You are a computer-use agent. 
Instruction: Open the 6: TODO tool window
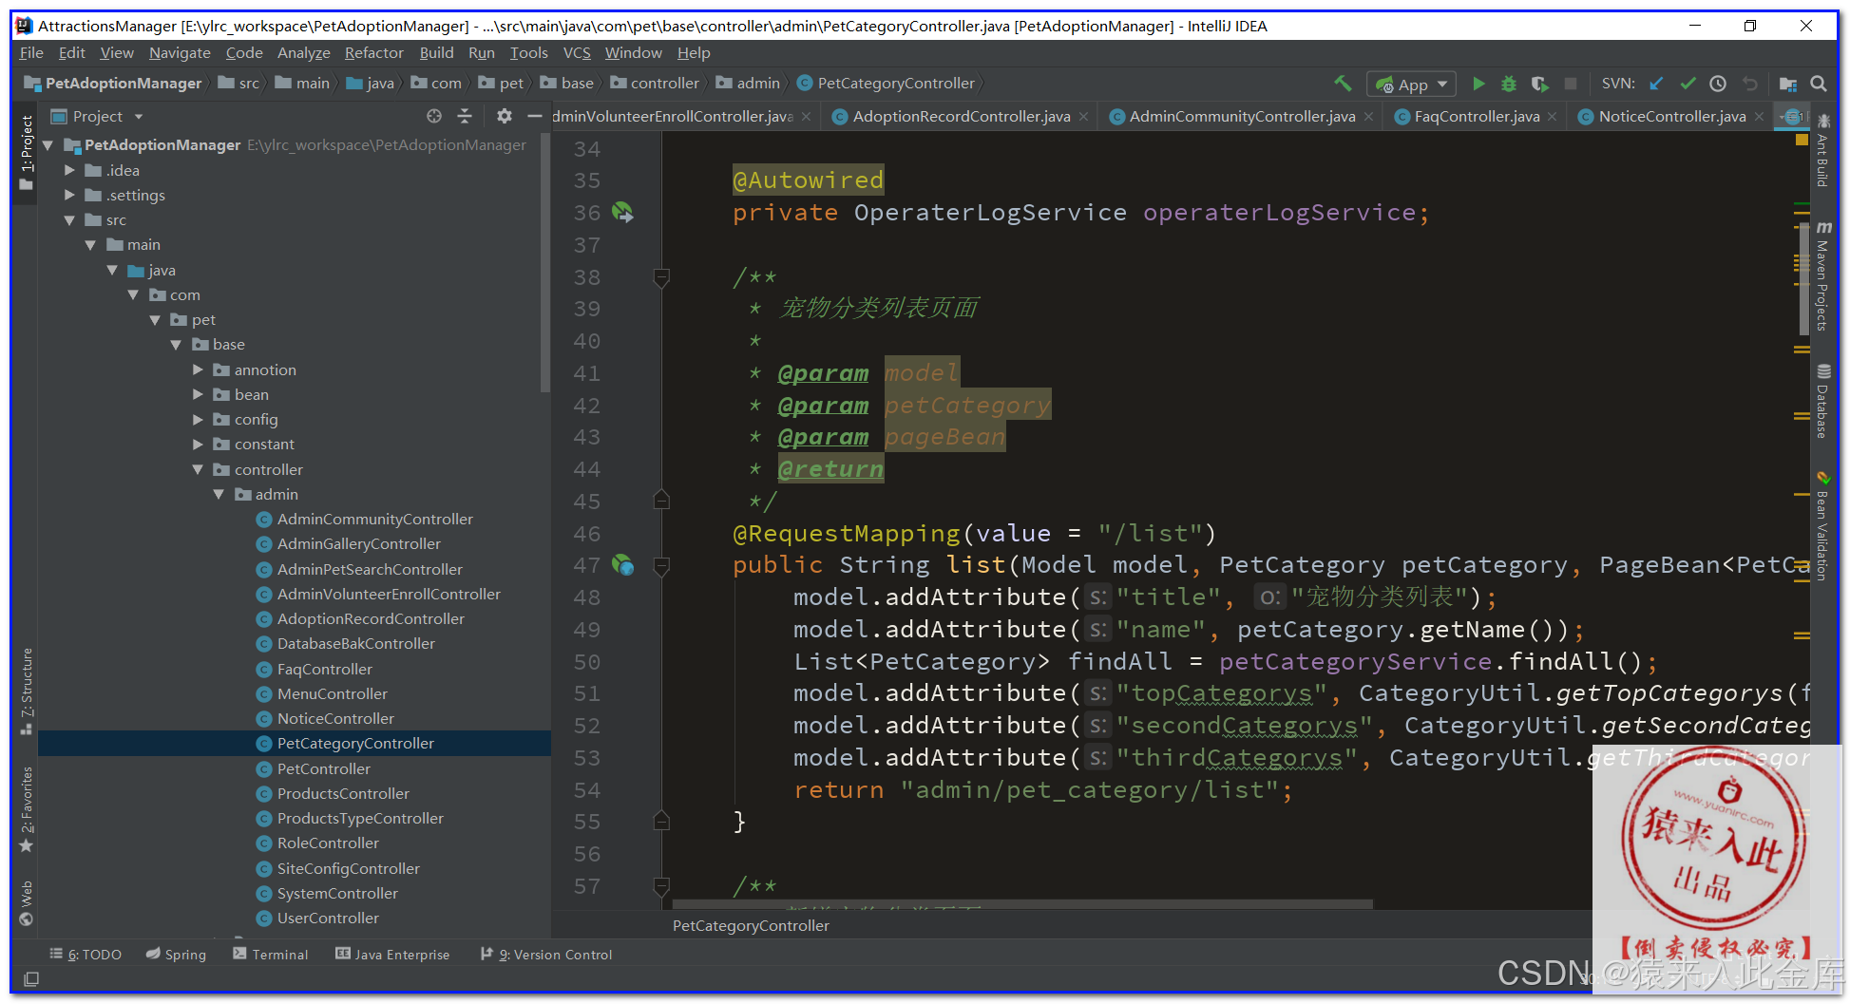pyautogui.click(x=86, y=955)
